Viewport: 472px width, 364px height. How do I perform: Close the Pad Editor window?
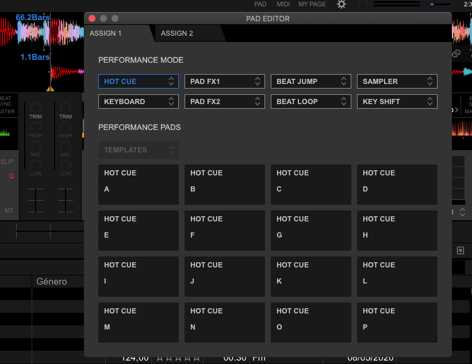92,18
